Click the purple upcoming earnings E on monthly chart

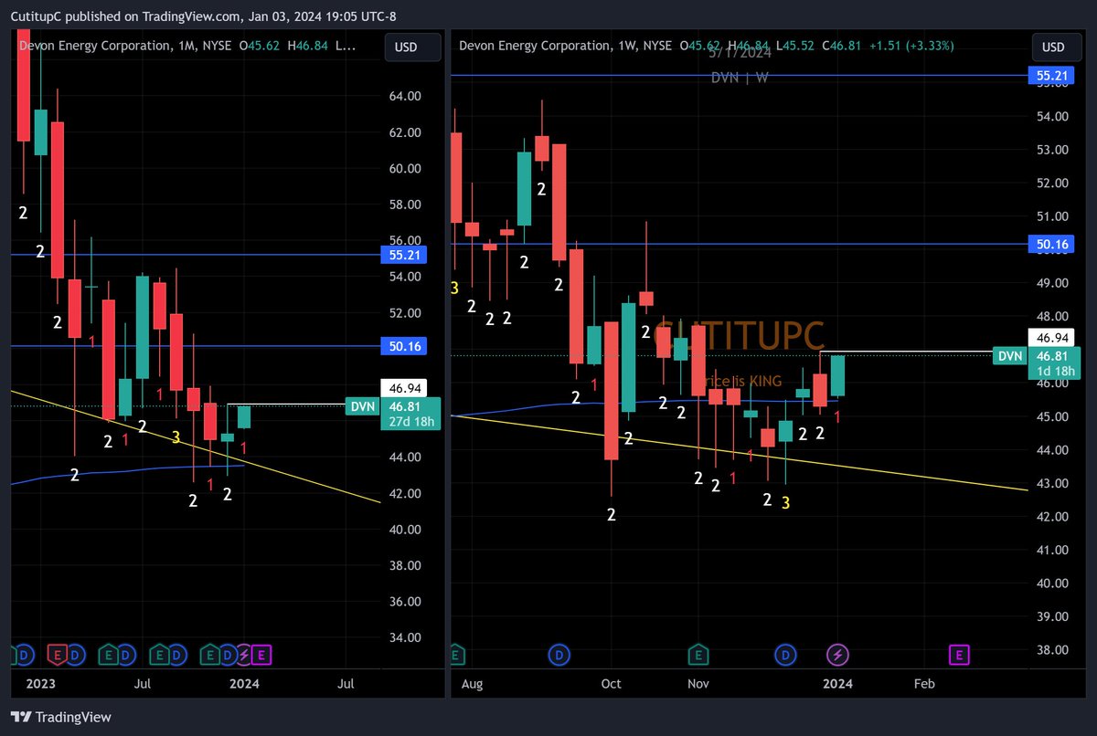point(261,654)
